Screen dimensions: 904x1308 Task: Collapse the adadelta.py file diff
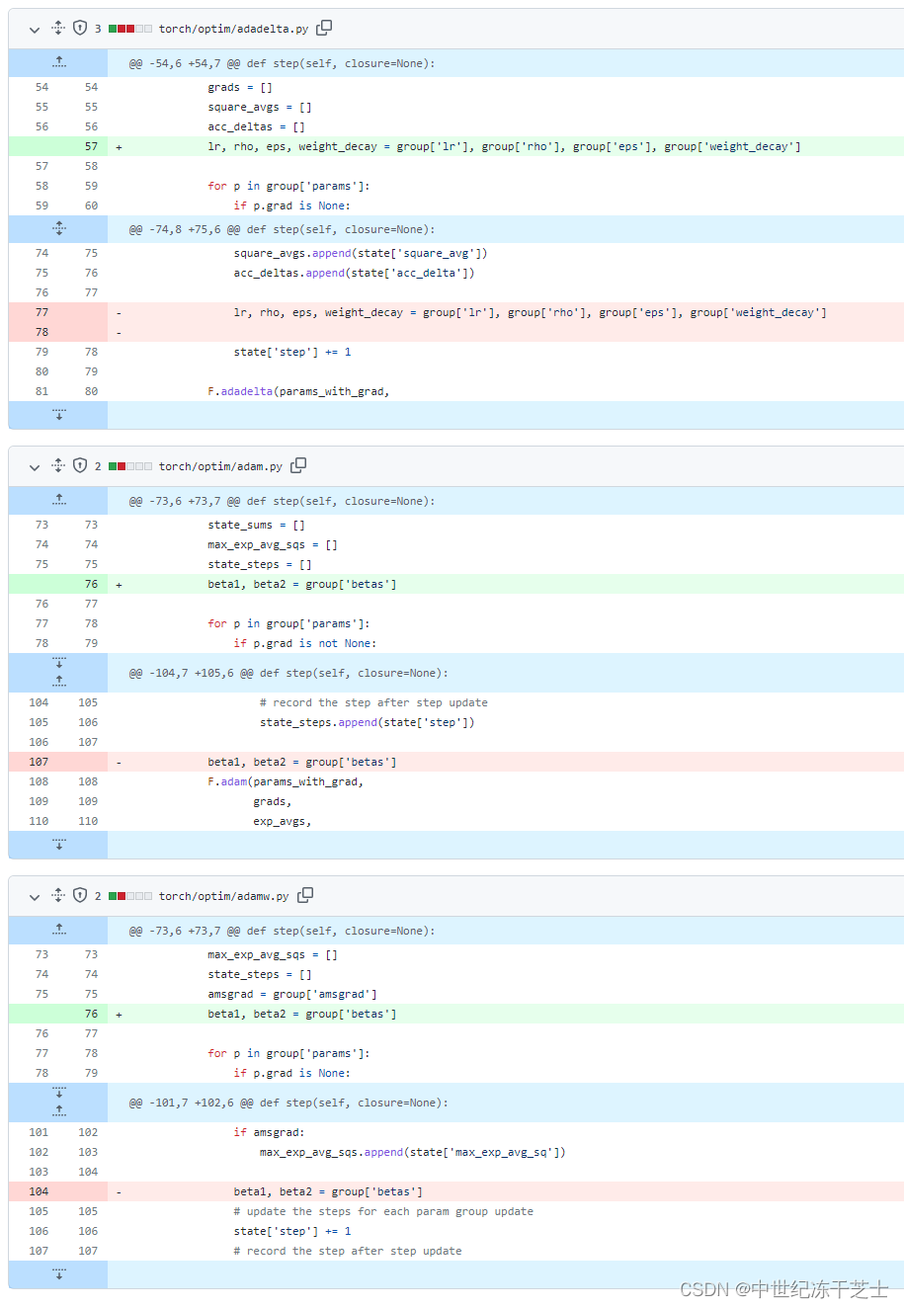tap(35, 29)
